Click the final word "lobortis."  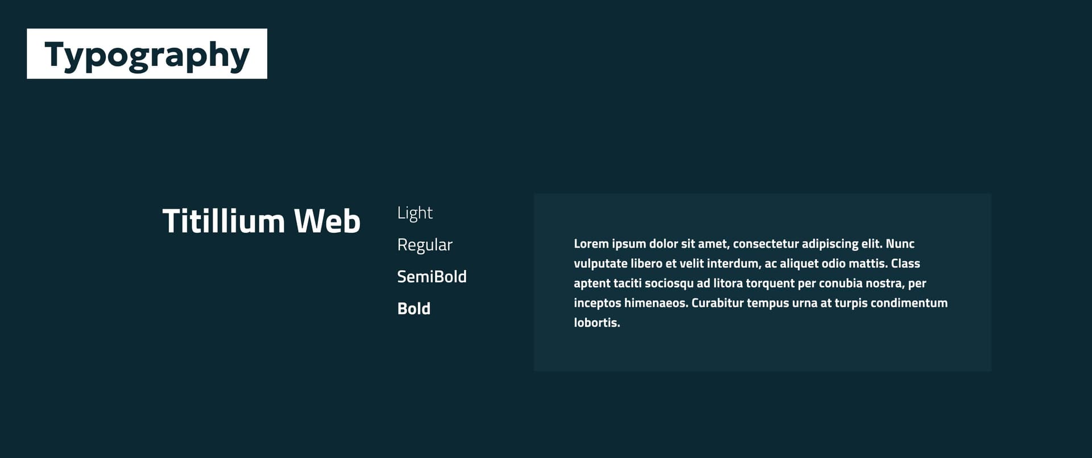[597, 323]
